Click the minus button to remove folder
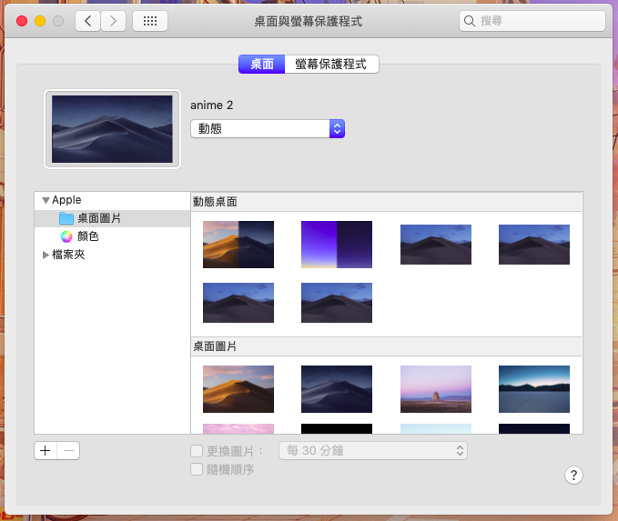The height and width of the screenshot is (521, 618). tap(69, 450)
